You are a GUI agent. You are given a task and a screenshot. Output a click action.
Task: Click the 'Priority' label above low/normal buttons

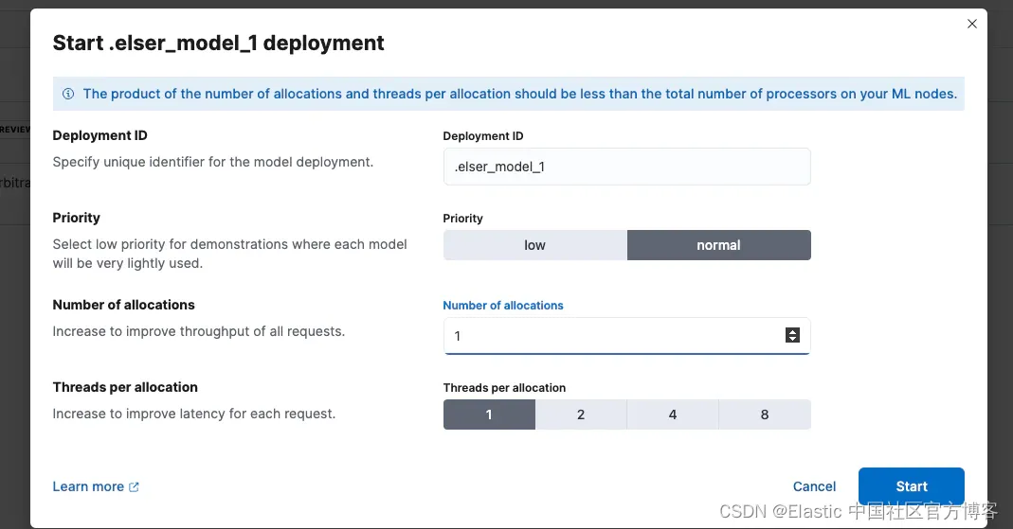click(462, 218)
